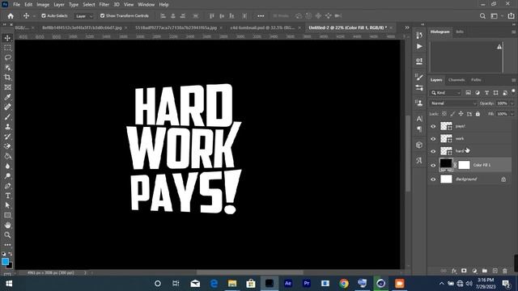Add a layer mask icon
The width and height of the screenshot is (518, 291).
[x=464, y=271]
